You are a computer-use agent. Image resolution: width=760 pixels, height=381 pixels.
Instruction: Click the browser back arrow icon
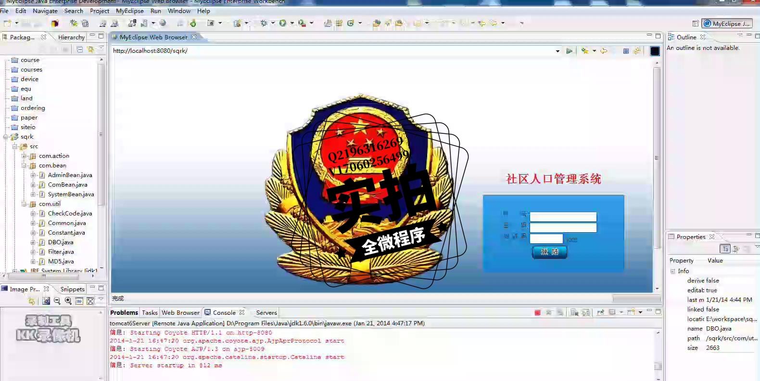click(x=604, y=51)
